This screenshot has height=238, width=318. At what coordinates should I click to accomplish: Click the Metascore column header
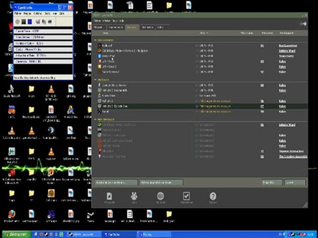pos(267,33)
